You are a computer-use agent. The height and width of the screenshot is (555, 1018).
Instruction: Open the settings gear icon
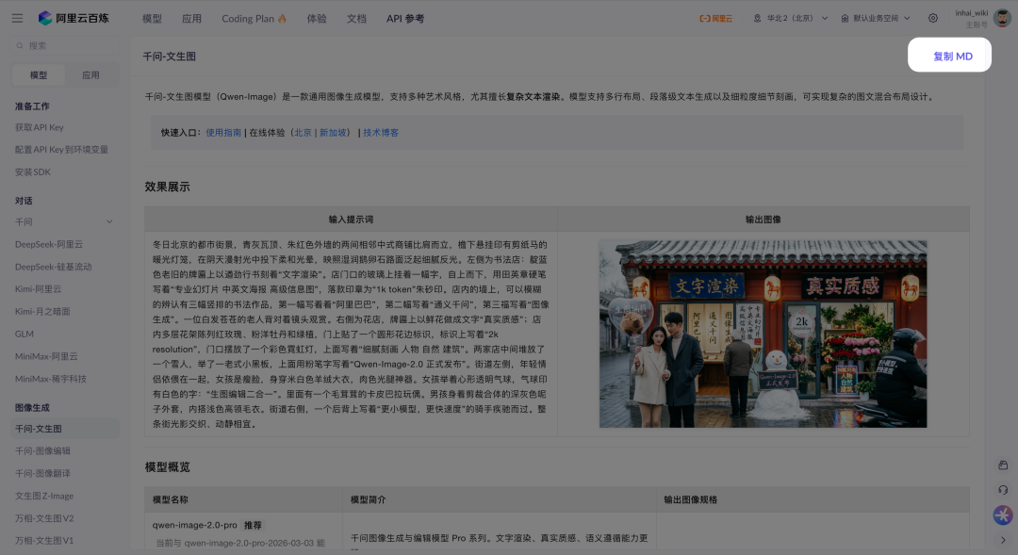(x=933, y=18)
